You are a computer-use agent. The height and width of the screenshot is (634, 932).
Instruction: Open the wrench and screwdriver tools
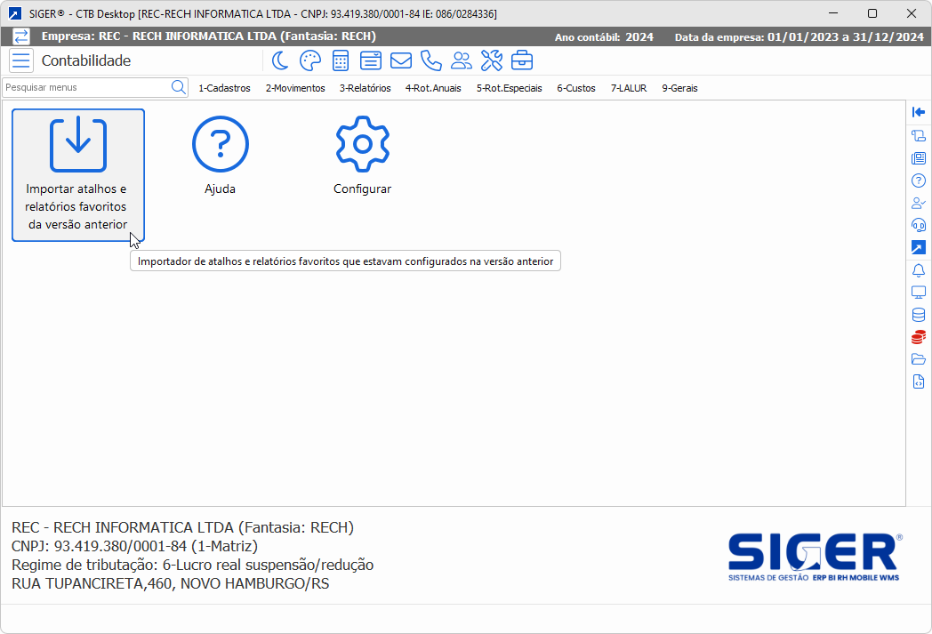pos(492,60)
